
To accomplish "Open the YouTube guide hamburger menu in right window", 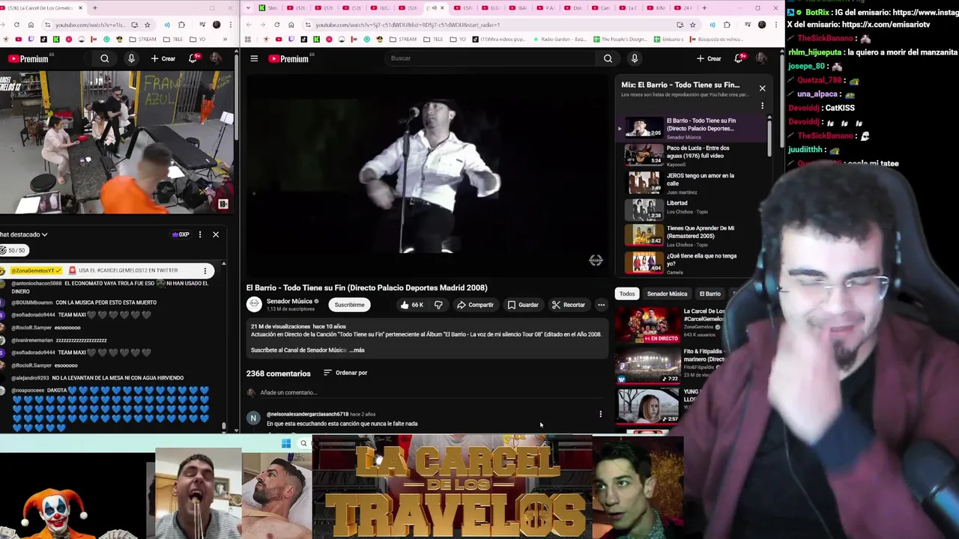I will pyautogui.click(x=254, y=58).
